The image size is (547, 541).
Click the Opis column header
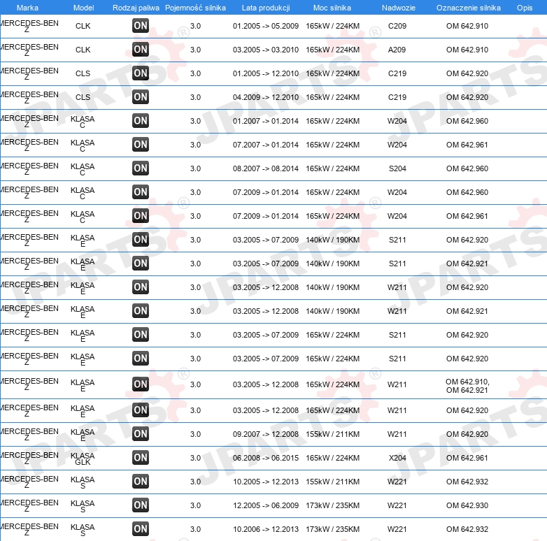525,8
